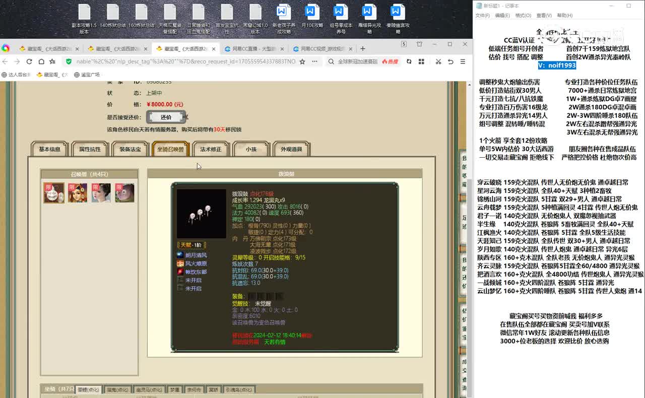This screenshot has width=645, height=398.
Task: Go to the browser home page
Action: point(41,61)
